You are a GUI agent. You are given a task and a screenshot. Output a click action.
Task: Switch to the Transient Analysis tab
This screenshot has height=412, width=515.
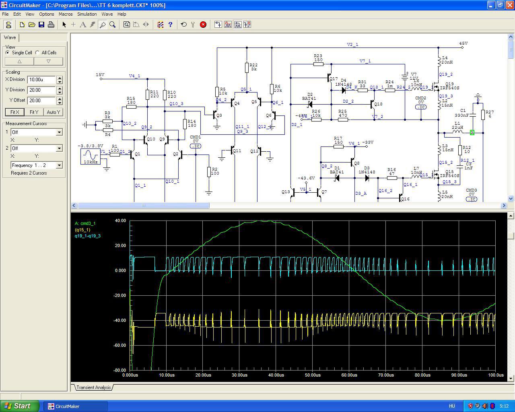(x=93, y=387)
